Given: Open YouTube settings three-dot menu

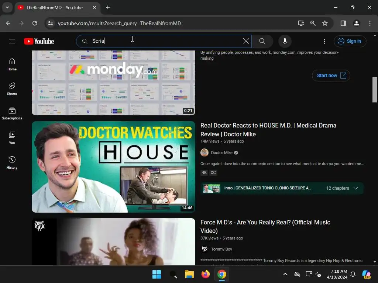Looking at the screenshot, I should click(x=324, y=41).
